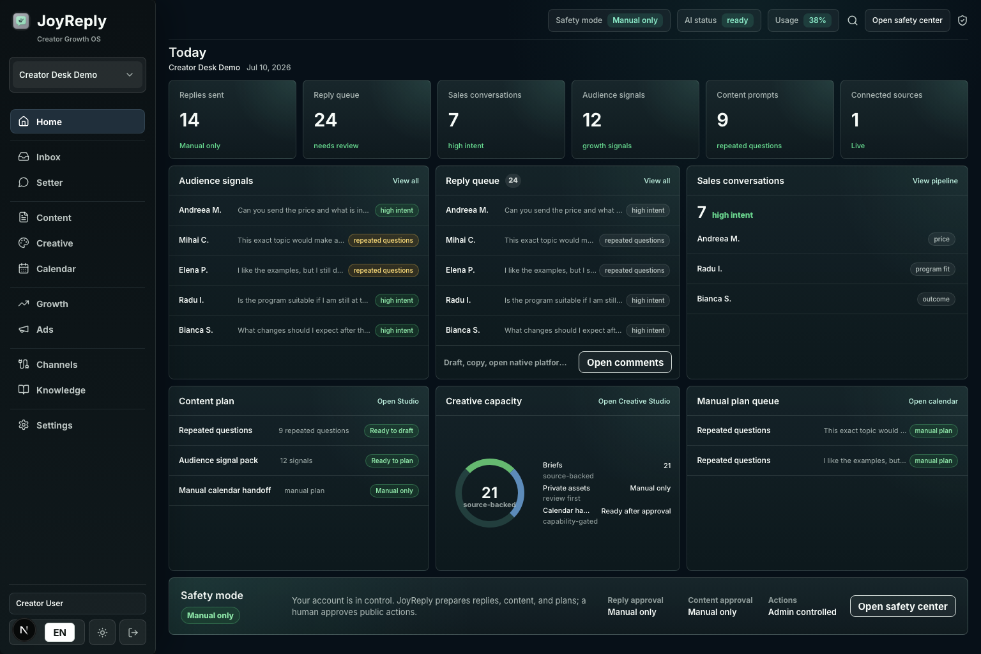981x654 pixels.
Task: Click the Calendar icon in sidebar
Action: click(x=24, y=268)
